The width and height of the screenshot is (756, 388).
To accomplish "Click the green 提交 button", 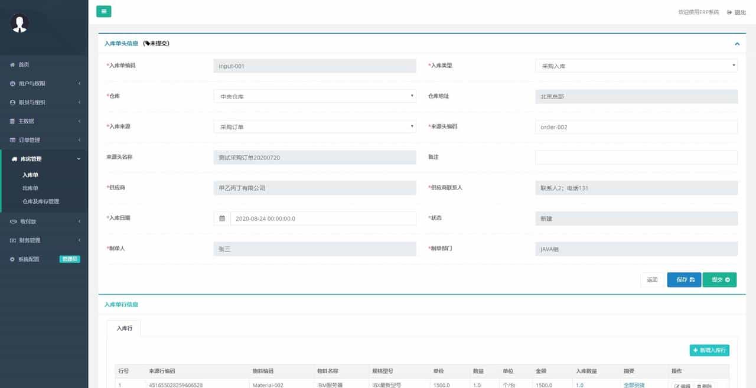I will pyautogui.click(x=719, y=280).
